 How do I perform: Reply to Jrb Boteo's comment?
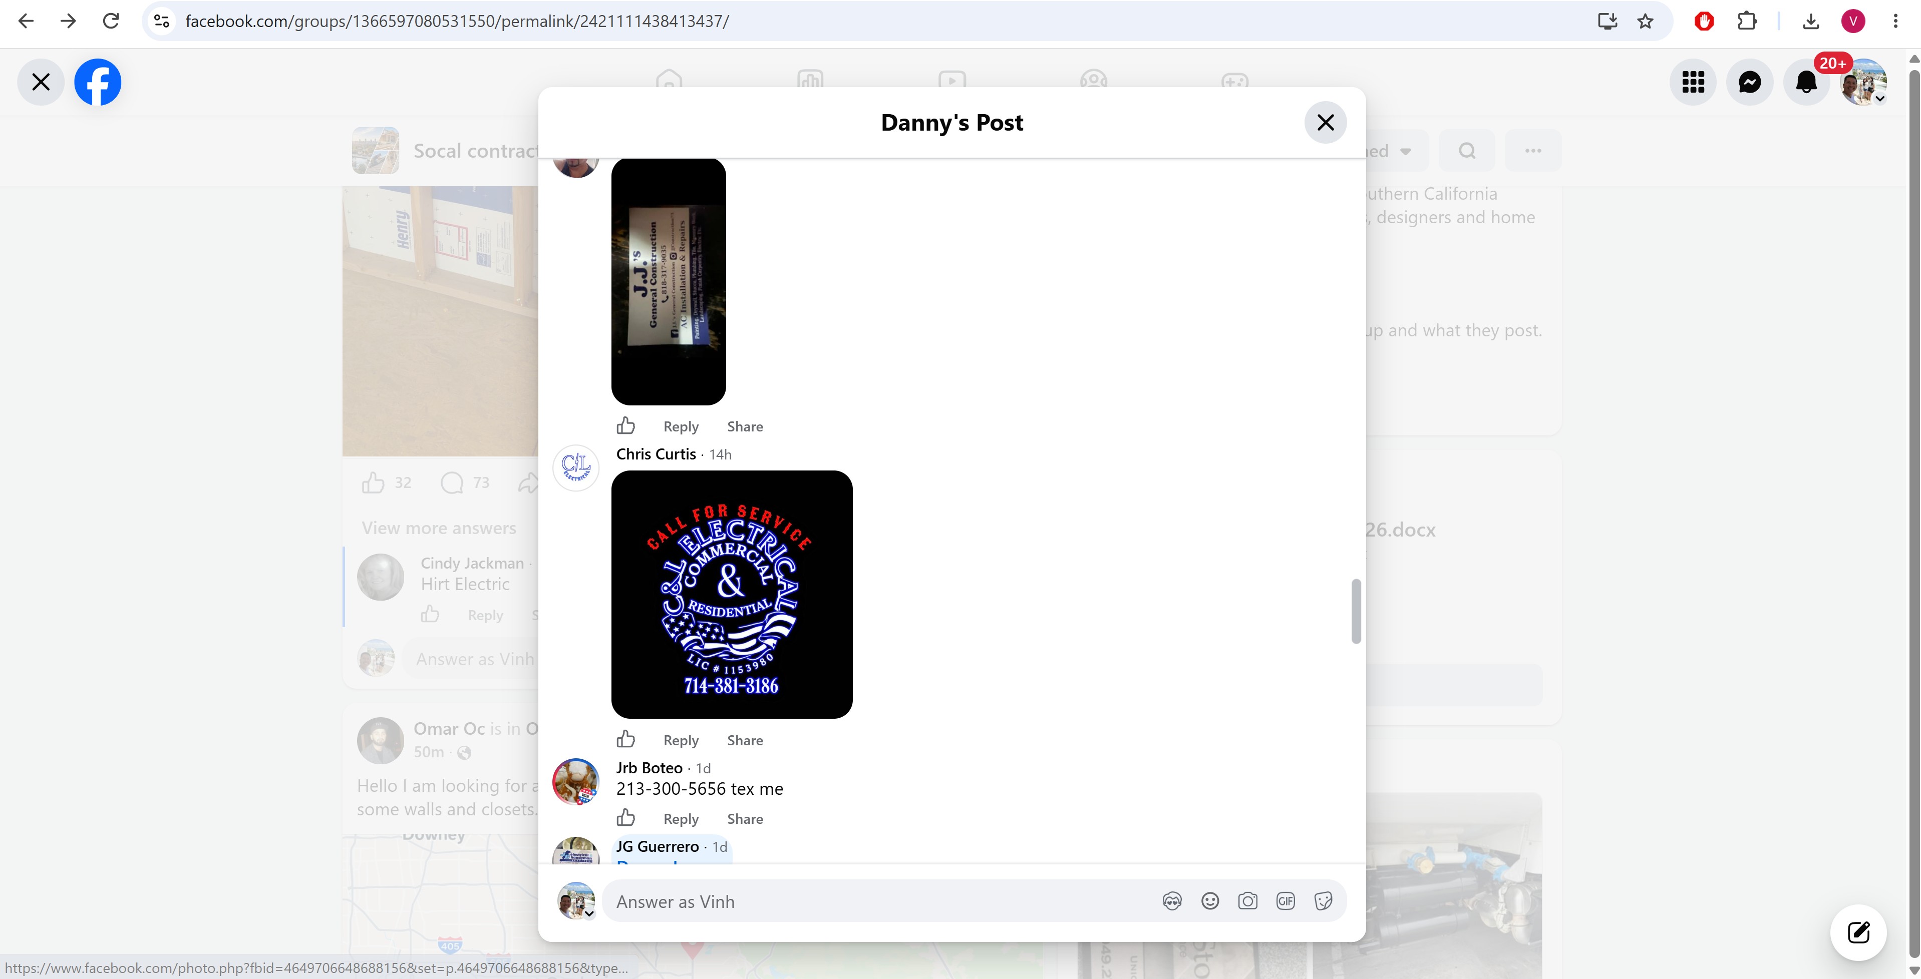tap(681, 819)
